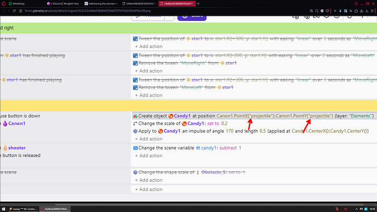The image size is (377, 212).
Task: Click the star icon next to Remove "MoveRight" from star1
Action: click(x=222, y=63)
